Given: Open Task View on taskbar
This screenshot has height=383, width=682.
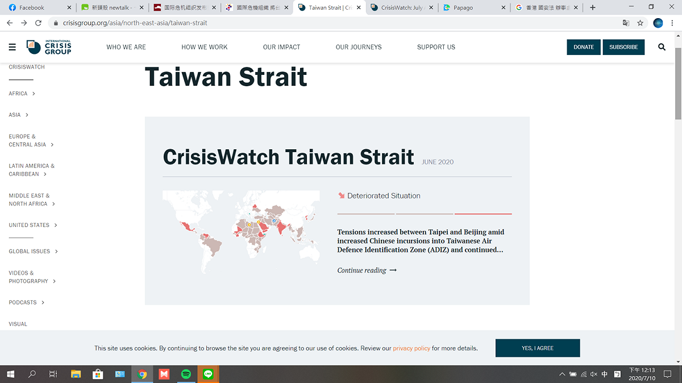Looking at the screenshot, I should 53,374.
